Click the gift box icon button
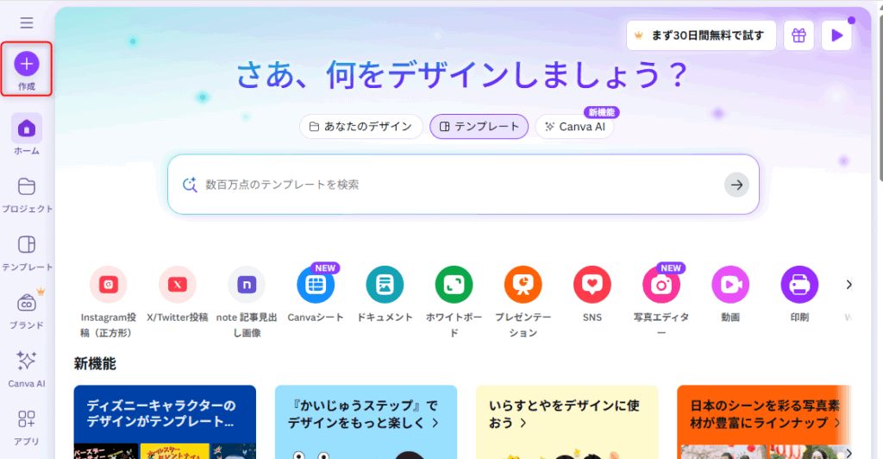Image resolution: width=883 pixels, height=459 pixels. 798,35
